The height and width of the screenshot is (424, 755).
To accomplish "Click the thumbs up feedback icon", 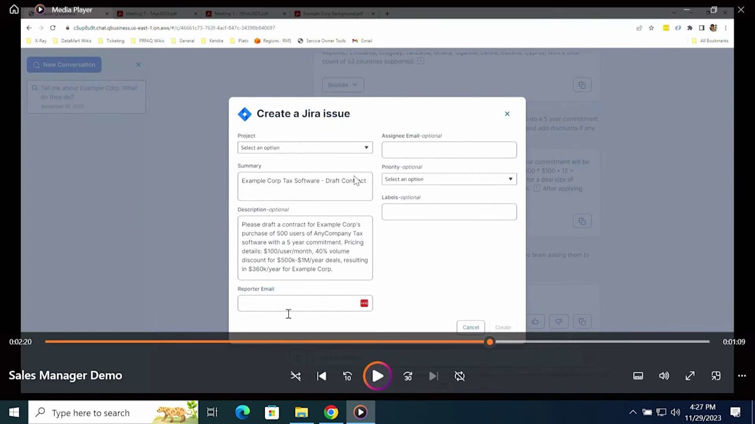I will point(535,322).
